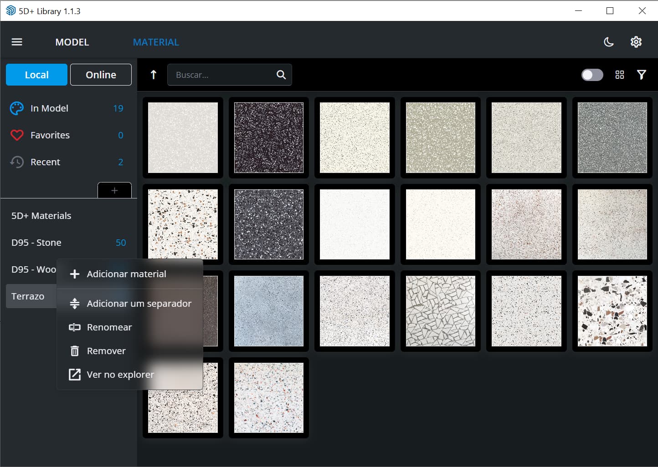Screen dimensions: 658x467
Task: Flip the toggle switch near the filter
Action: (x=592, y=75)
